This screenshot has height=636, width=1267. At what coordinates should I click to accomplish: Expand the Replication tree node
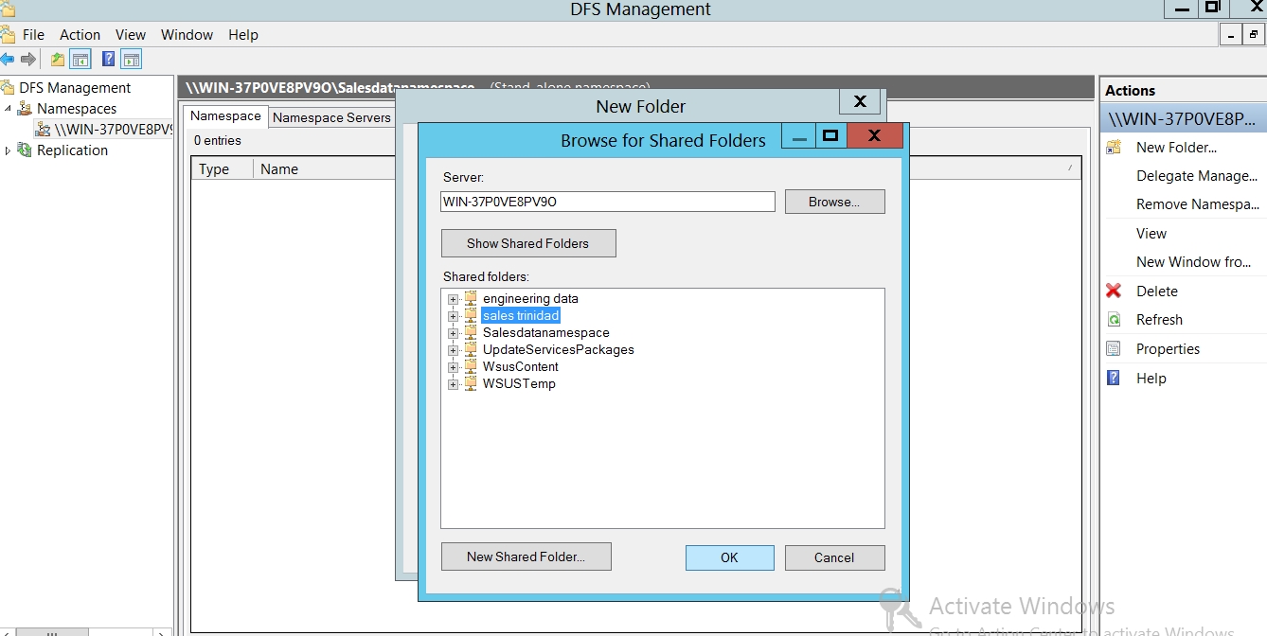[x=9, y=150]
